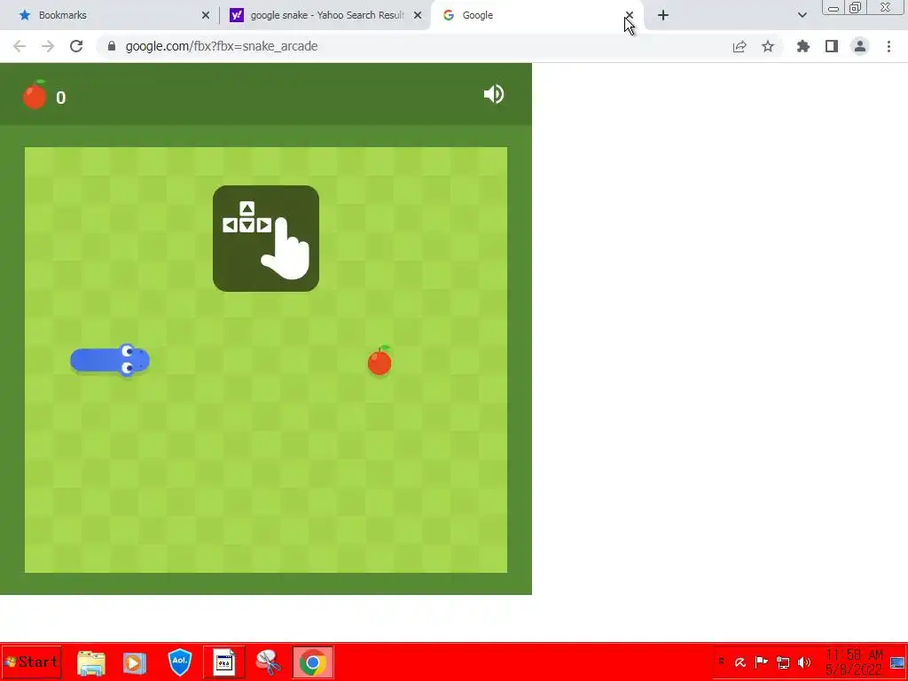The image size is (908, 681).
Task: Close the Yahoo Search Results tab
Action: coord(418,15)
